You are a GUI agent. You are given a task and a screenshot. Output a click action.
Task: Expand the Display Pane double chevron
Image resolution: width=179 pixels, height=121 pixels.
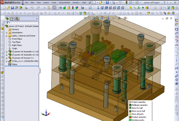(x=37, y=19)
